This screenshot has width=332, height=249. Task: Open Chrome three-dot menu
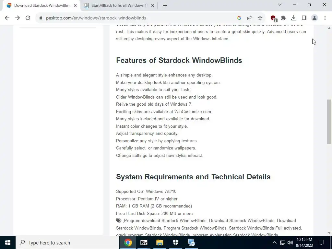click(325, 18)
